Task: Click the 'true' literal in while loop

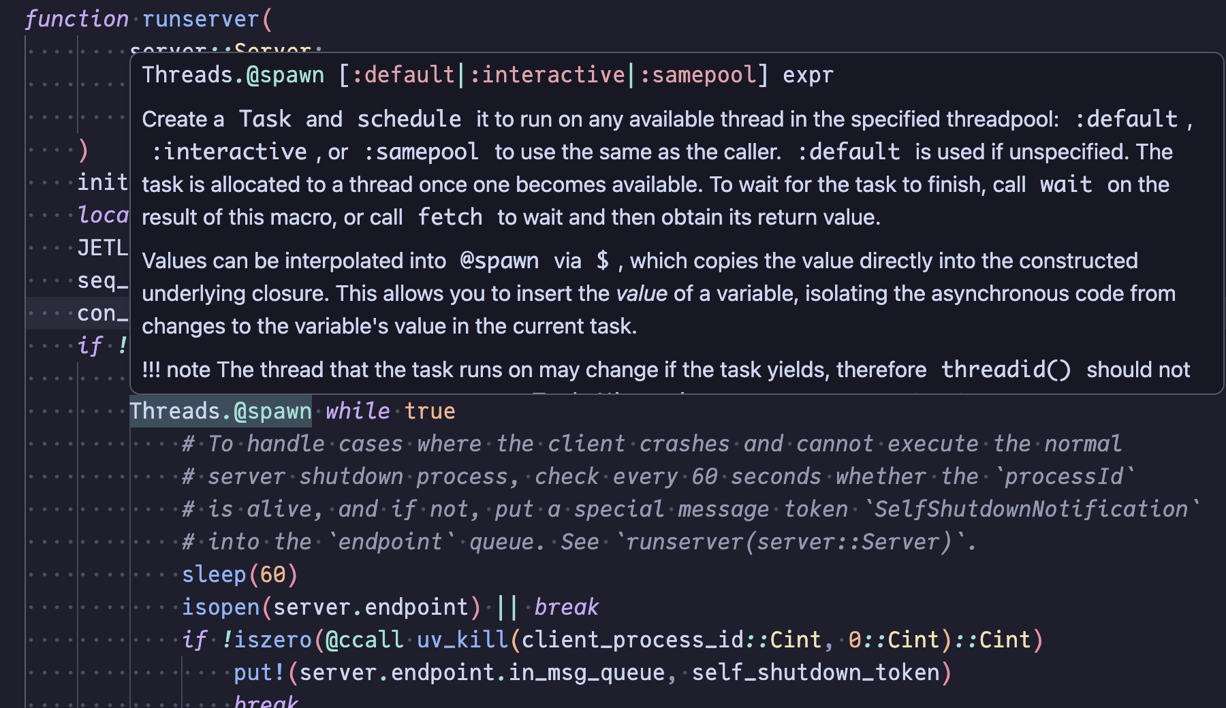Action: pyautogui.click(x=430, y=411)
